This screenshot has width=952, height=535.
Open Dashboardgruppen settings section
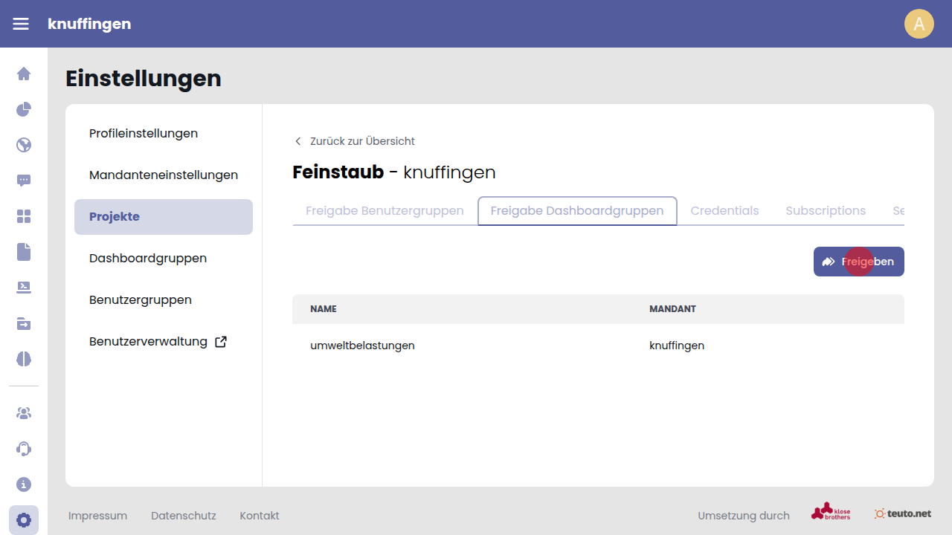pos(148,259)
